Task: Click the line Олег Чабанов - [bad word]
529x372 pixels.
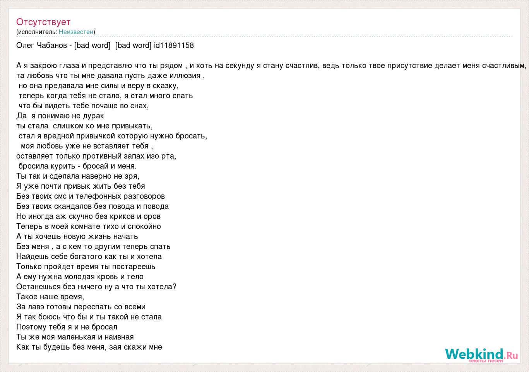Action: [63, 45]
